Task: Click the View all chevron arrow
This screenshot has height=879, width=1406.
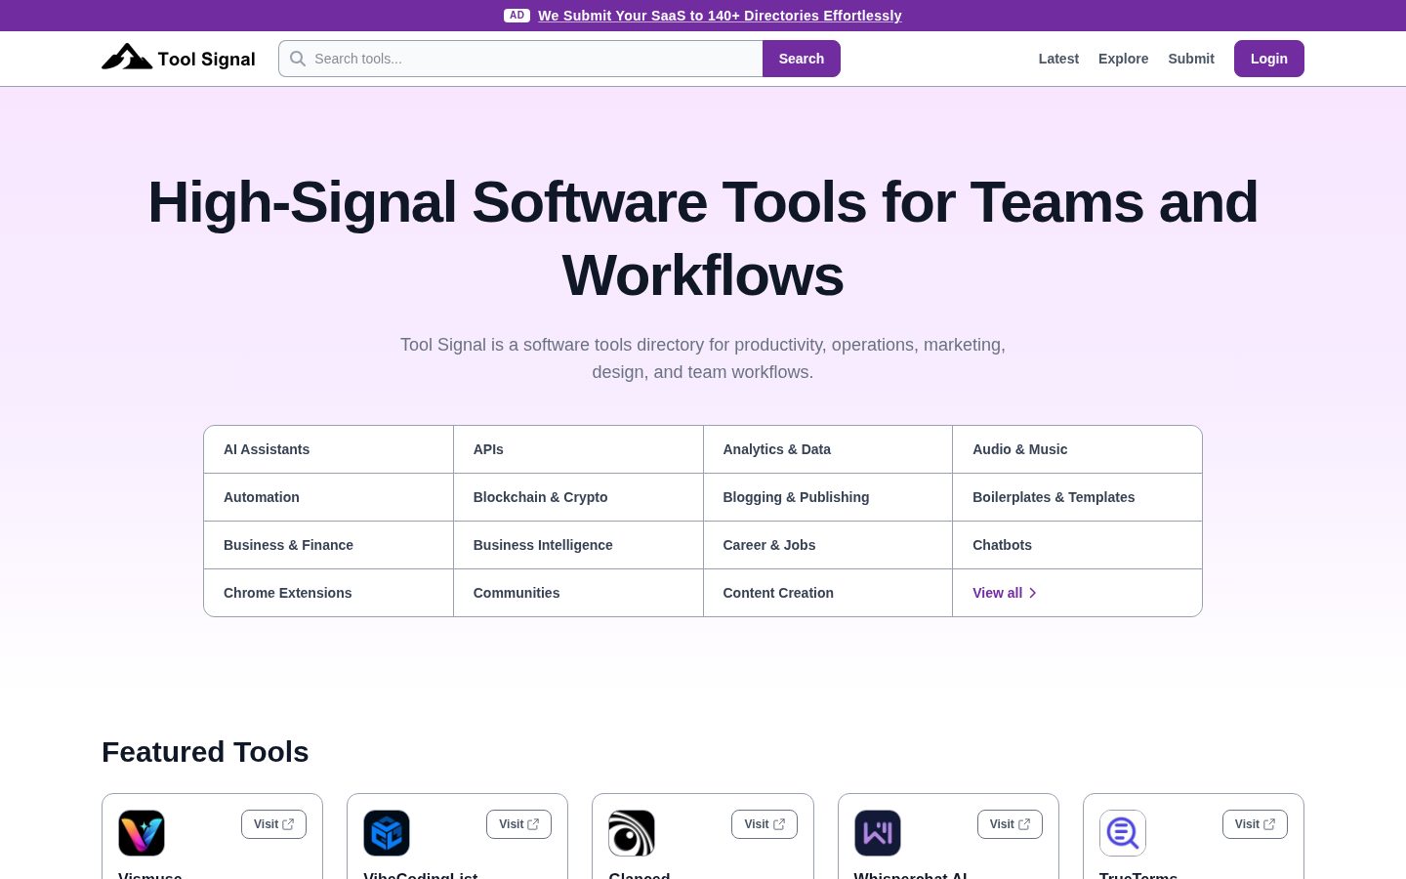Action: click(x=1032, y=593)
